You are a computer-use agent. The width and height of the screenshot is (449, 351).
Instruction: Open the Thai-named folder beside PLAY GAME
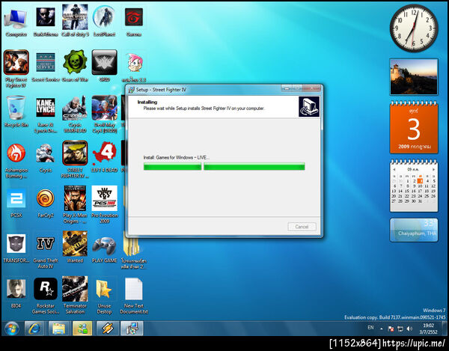pyautogui.click(x=134, y=252)
